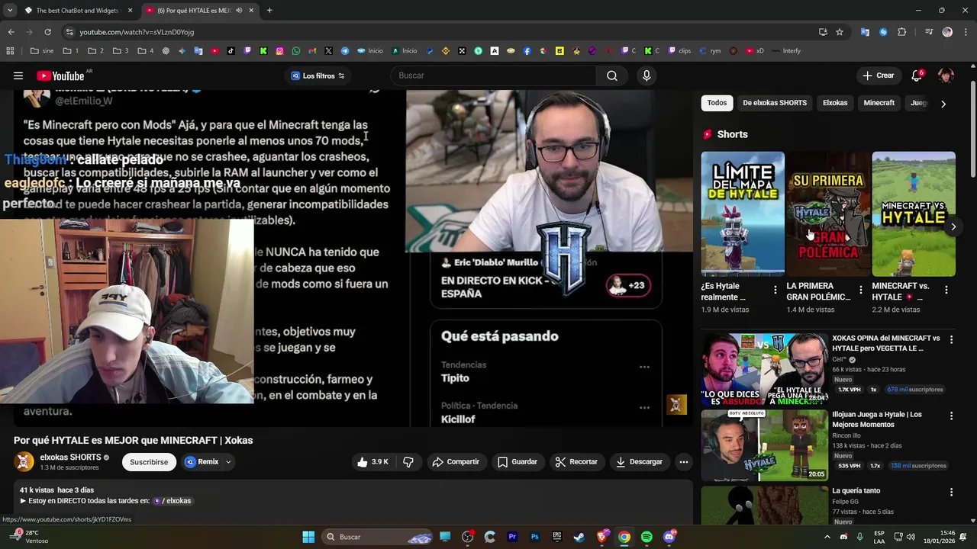Click the Crear button

(878, 75)
